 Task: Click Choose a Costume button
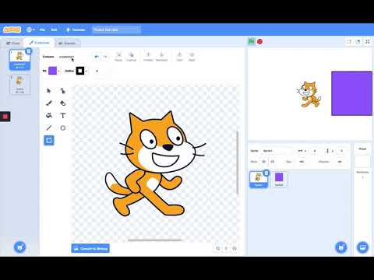[x=19, y=247]
